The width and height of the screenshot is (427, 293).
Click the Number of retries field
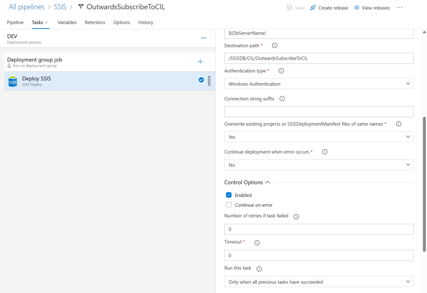[319, 229]
